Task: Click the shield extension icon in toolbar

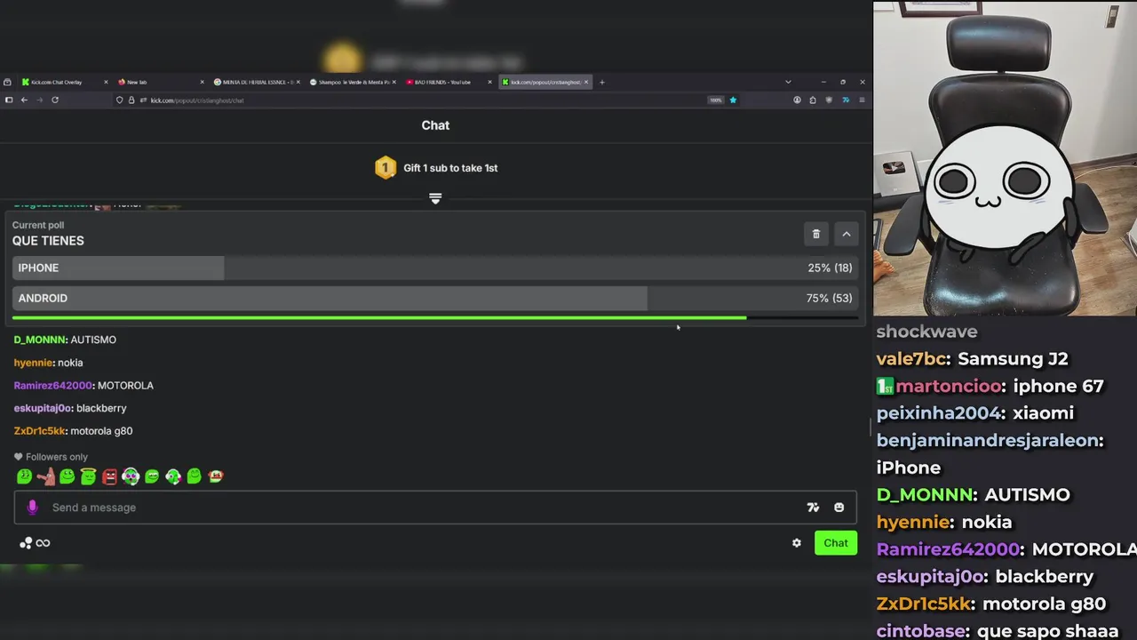Action: (x=830, y=100)
